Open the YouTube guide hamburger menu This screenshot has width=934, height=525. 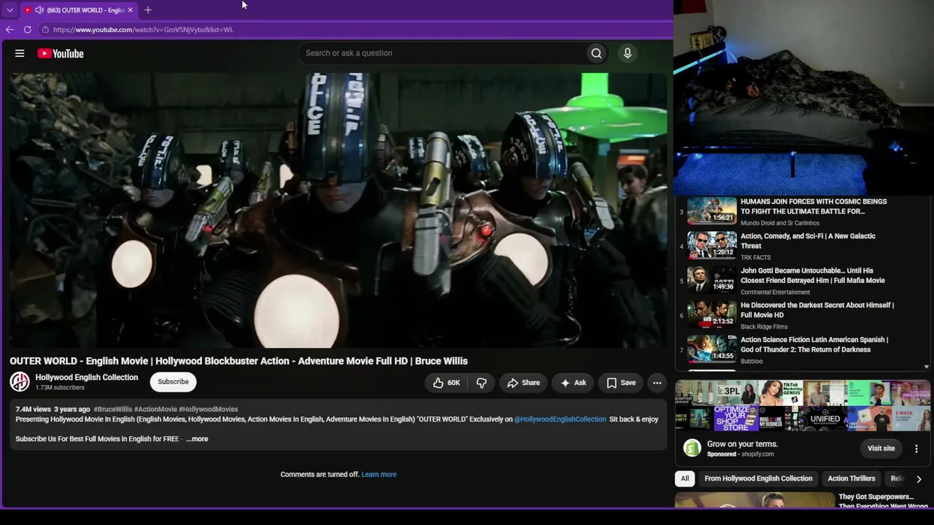pyautogui.click(x=20, y=53)
